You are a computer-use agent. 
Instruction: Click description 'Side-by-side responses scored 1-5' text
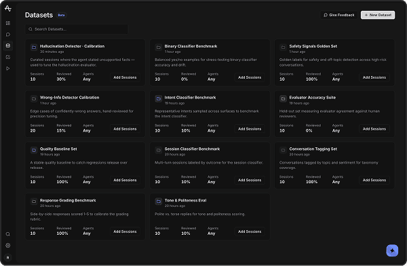(79, 216)
